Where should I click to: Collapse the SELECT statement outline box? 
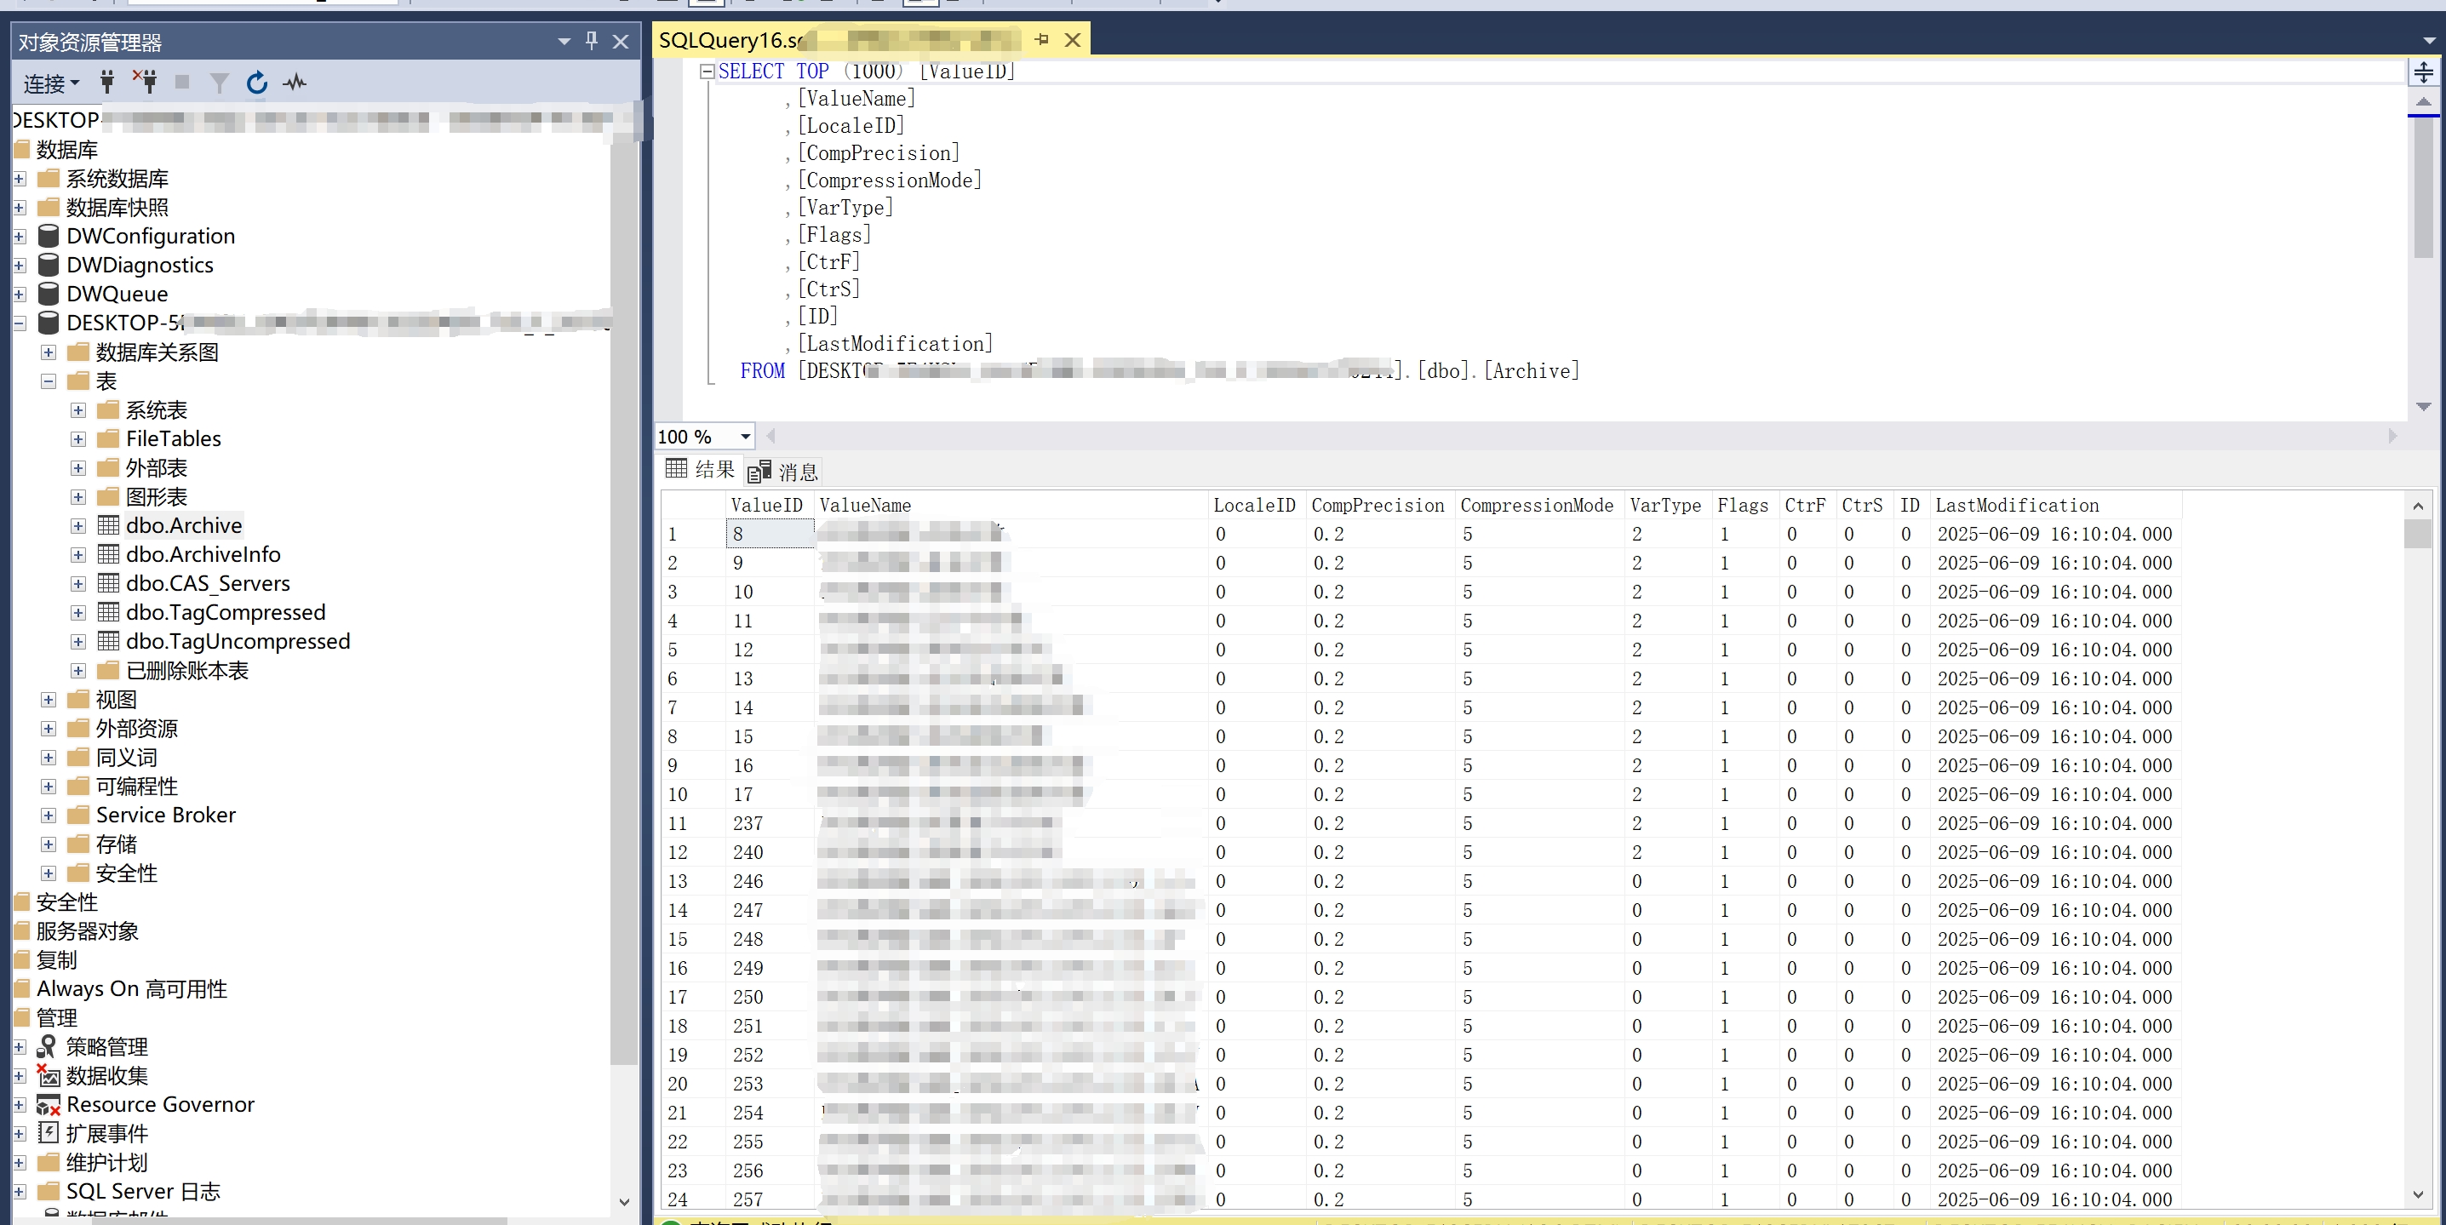[707, 72]
